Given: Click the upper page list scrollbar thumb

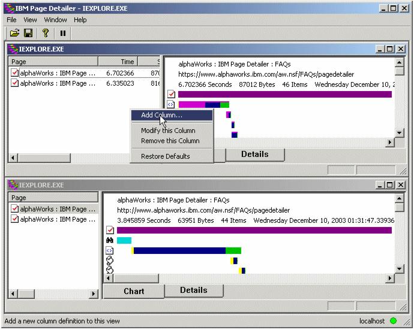Looking at the screenshot, I should click(x=44, y=158).
